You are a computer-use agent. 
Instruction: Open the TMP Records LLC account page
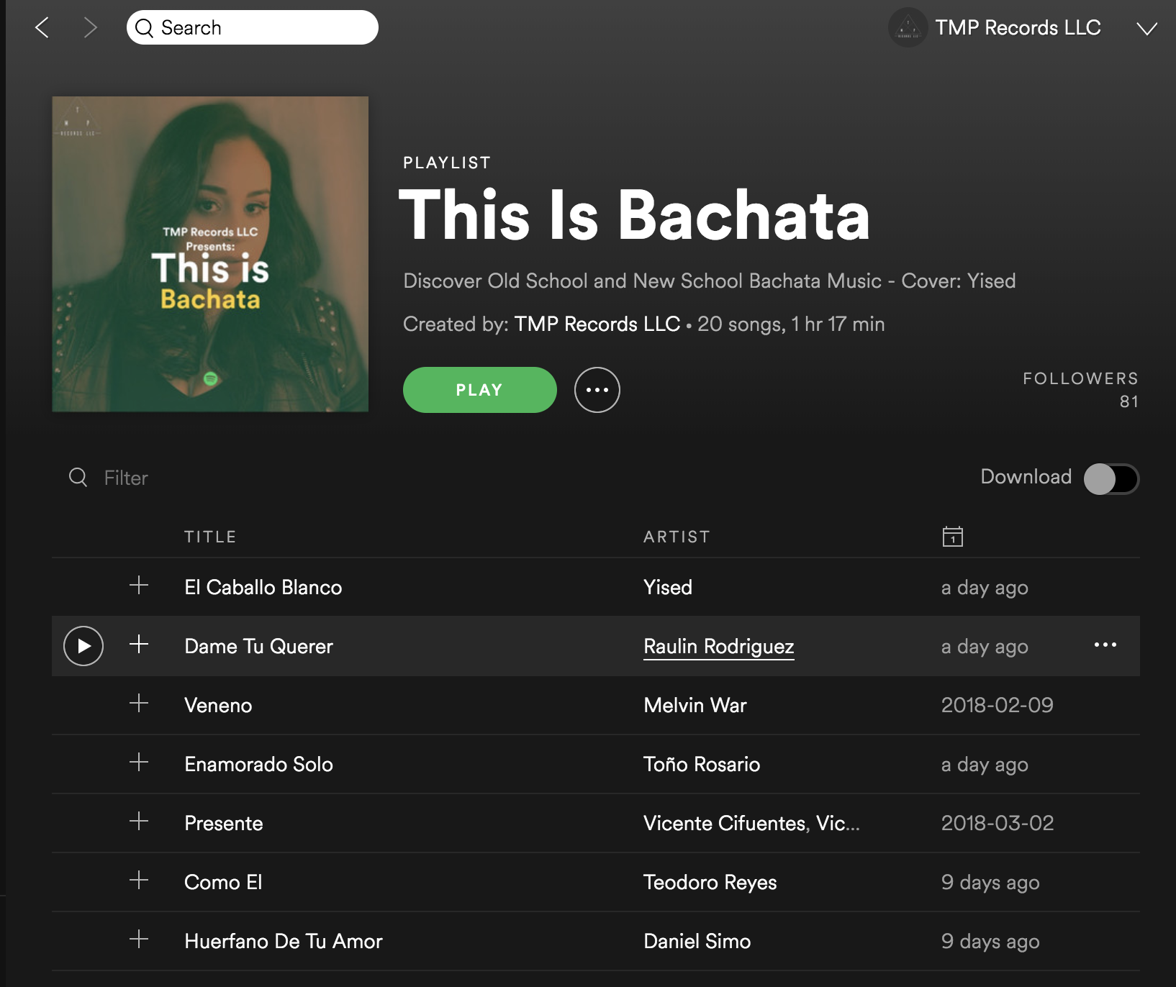coord(1018,27)
